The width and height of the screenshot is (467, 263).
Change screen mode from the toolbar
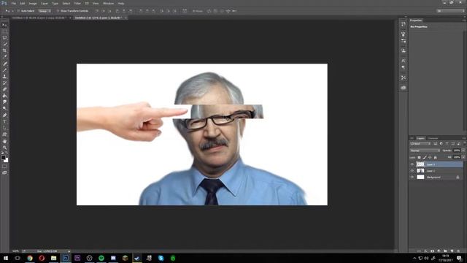coord(4,172)
